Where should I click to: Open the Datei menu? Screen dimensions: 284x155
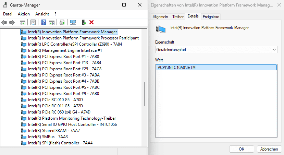coord(8,14)
